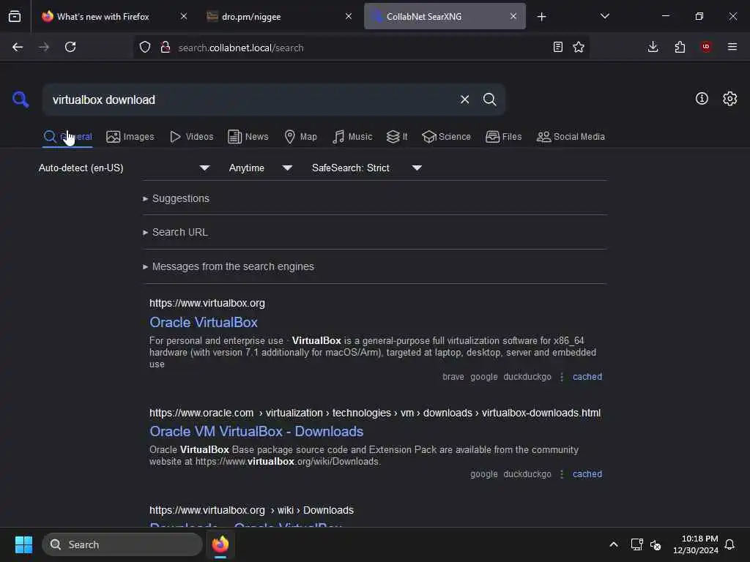This screenshot has height=562, width=750.
Task: Select the It search category
Action: tap(397, 137)
